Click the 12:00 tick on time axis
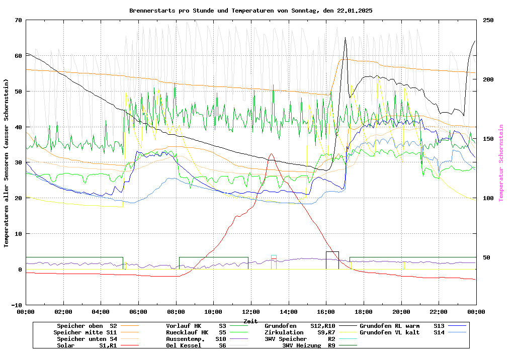This screenshot has width=515, height=352. (251, 311)
